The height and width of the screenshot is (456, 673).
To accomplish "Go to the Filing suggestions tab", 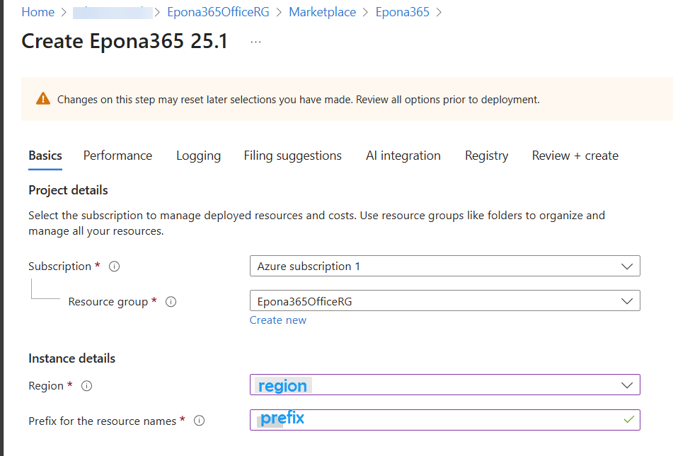I will point(292,156).
